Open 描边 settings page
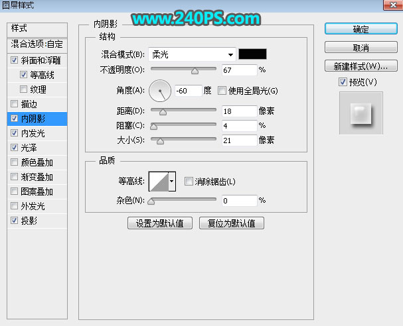This screenshot has height=326, width=403. coord(29,105)
